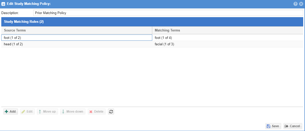Cancel editing the policy
This screenshot has width=305, height=131.
click(x=293, y=126)
